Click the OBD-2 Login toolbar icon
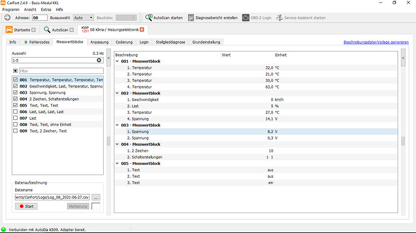 click(x=245, y=17)
